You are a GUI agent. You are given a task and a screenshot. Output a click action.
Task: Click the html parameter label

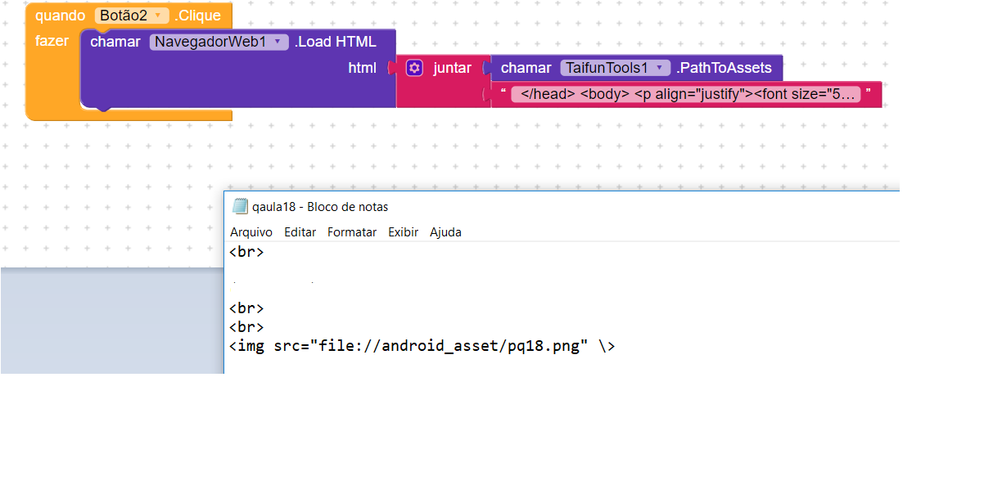[362, 68]
